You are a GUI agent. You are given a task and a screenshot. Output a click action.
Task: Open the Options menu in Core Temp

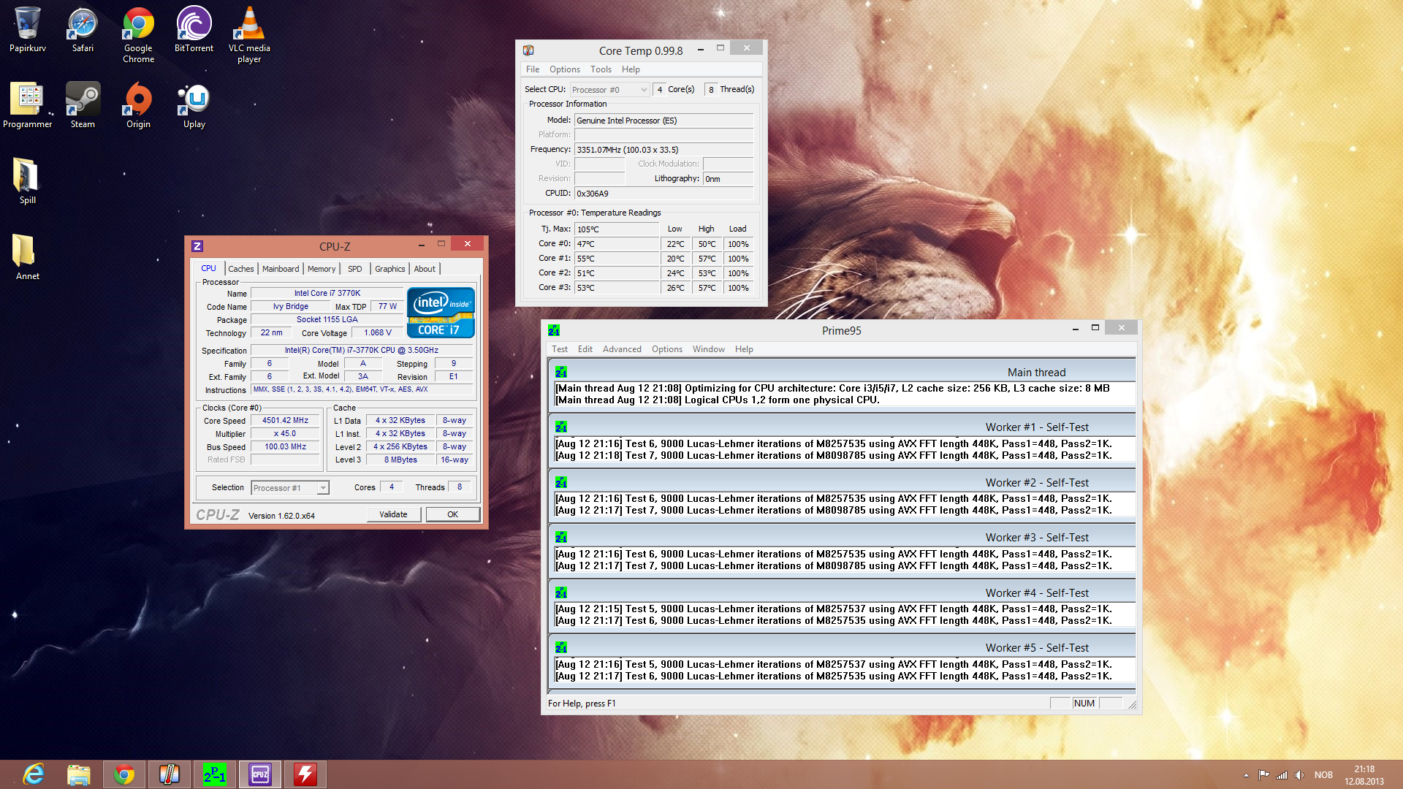pyautogui.click(x=565, y=69)
